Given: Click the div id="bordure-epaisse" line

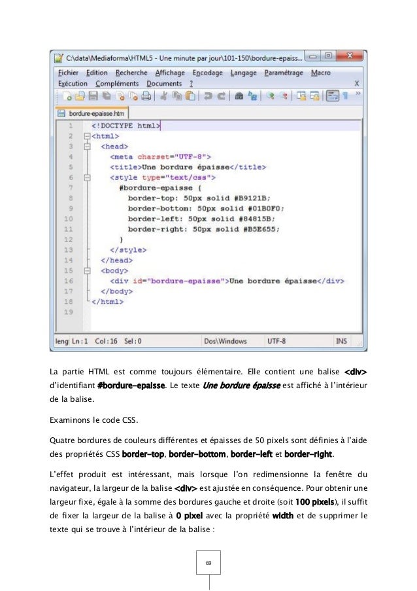Looking at the screenshot, I should tap(227, 281).
